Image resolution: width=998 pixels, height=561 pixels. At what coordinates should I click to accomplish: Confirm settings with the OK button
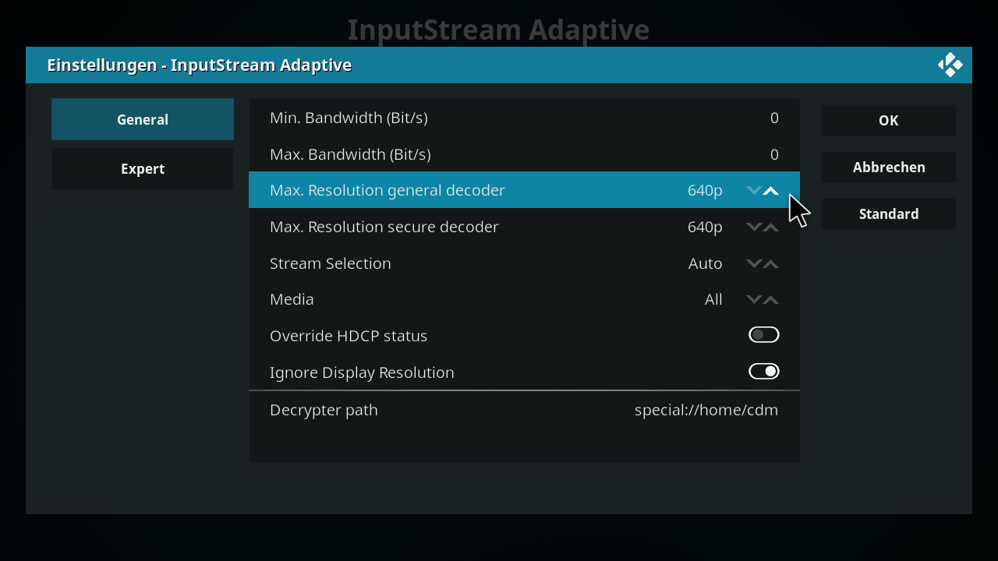[x=889, y=120]
